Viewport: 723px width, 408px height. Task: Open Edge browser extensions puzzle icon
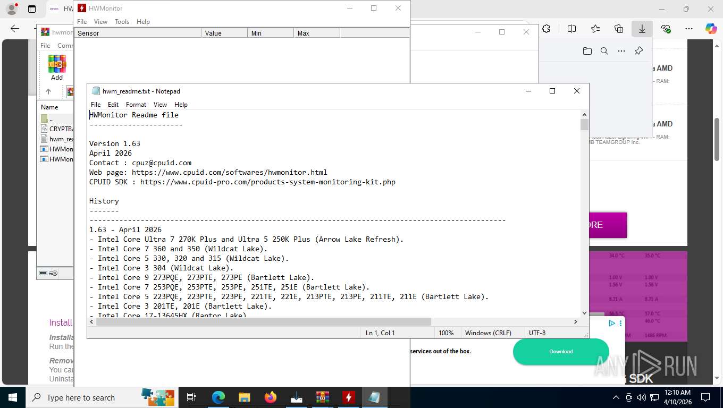point(546,29)
